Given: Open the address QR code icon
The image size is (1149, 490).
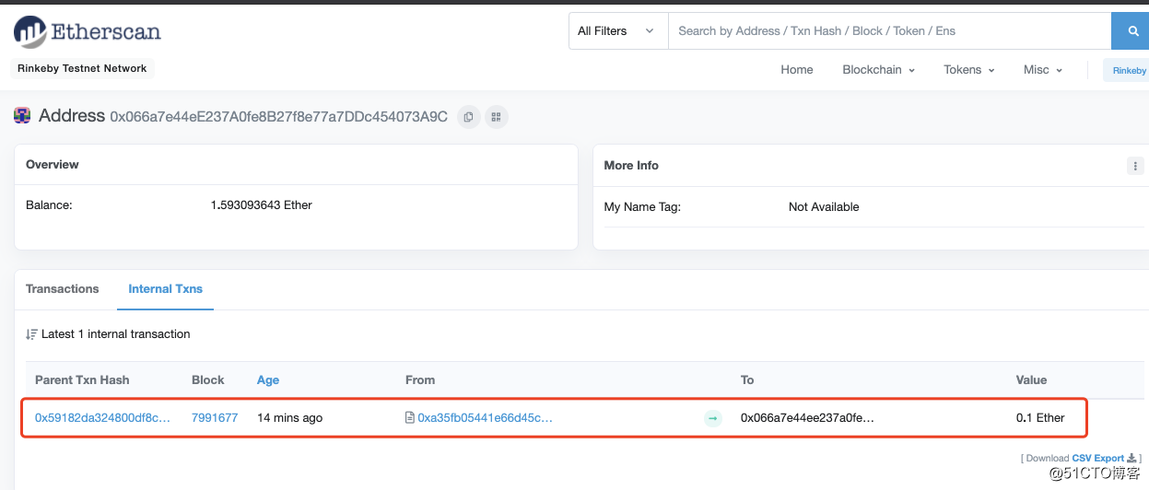Looking at the screenshot, I should point(496,117).
